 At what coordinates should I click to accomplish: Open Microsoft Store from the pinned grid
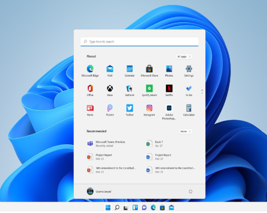pos(150,71)
